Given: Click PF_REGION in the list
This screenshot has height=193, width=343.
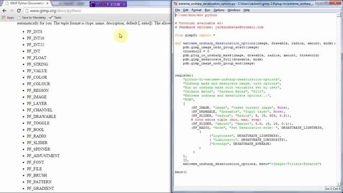Looking at the screenshot, I should click(38, 91).
